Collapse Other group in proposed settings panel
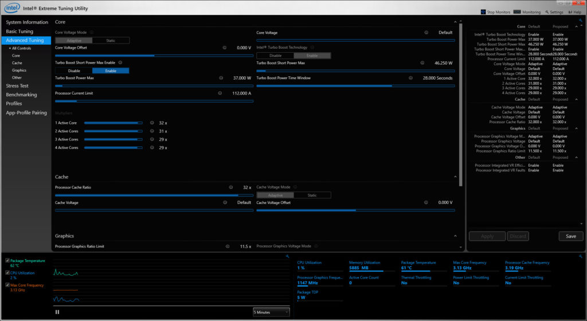Viewport: 587px width, 321px height. pos(576,157)
